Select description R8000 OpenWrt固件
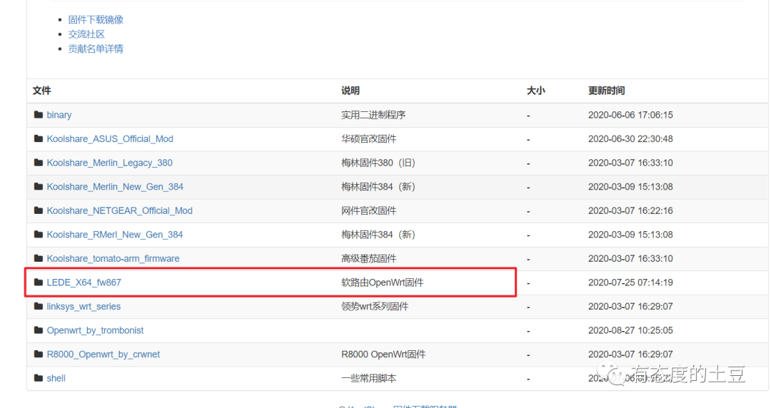This screenshot has width=771, height=408. (383, 355)
